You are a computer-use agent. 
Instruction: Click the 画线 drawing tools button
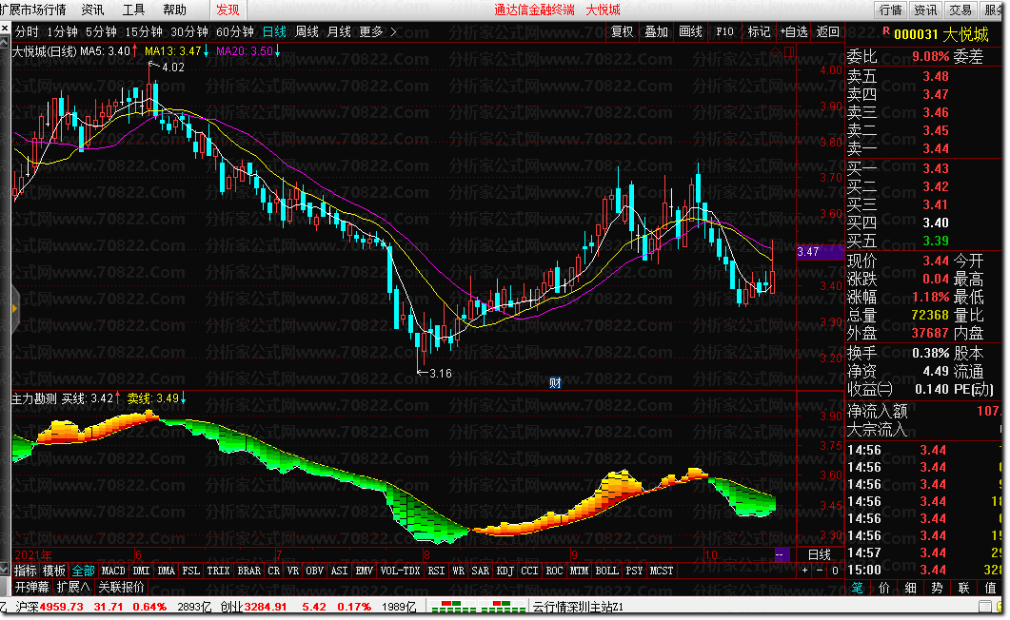pyautogui.click(x=690, y=31)
